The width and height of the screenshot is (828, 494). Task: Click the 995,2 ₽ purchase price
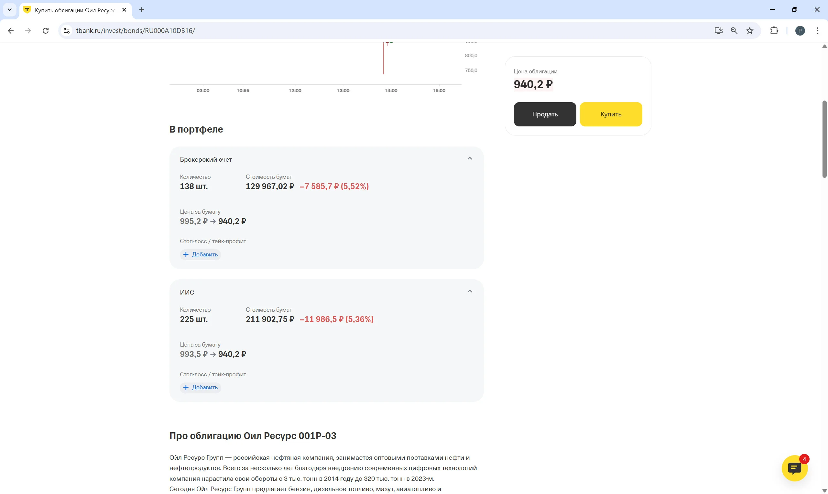tap(194, 221)
